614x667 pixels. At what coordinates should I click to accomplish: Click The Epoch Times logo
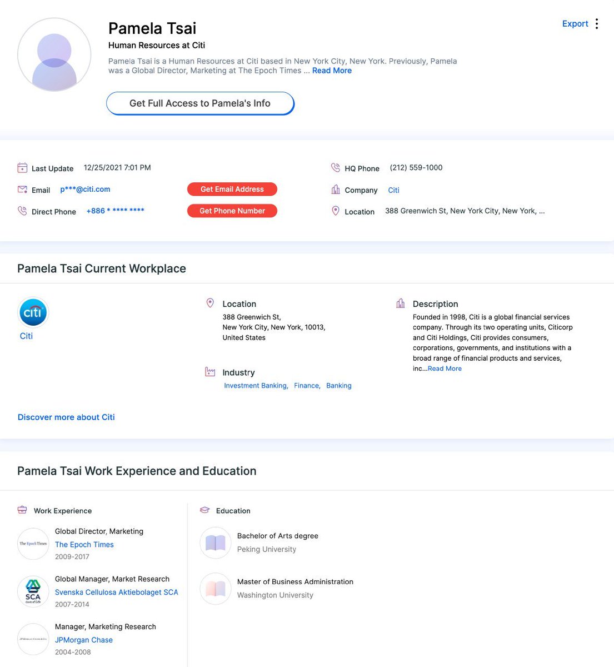click(33, 544)
